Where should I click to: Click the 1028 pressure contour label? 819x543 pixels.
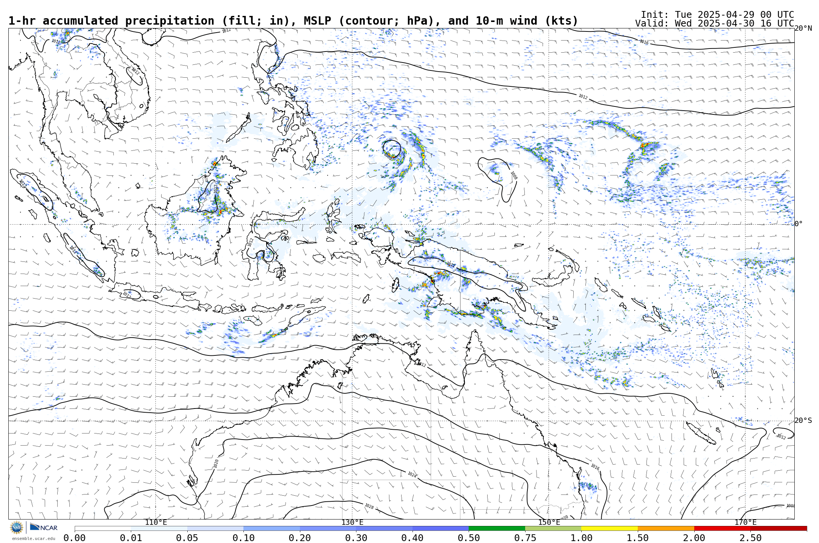(x=369, y=506)
